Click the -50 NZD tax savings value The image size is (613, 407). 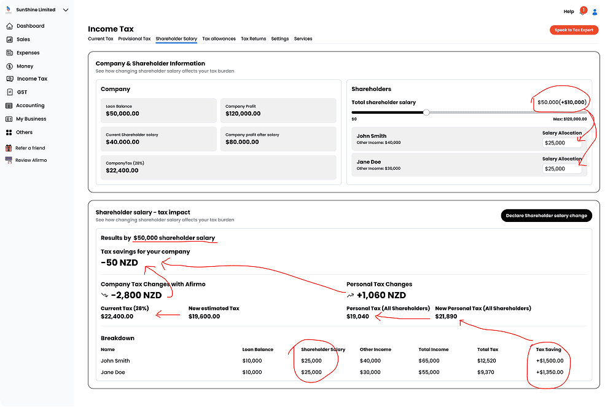[x=119, y=263]
